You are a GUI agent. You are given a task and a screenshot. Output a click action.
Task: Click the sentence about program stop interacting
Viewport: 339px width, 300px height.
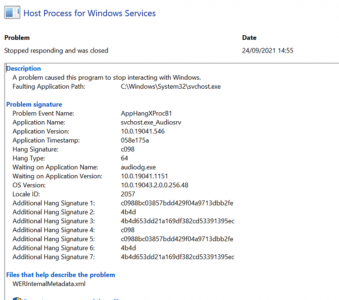[107, 77]
